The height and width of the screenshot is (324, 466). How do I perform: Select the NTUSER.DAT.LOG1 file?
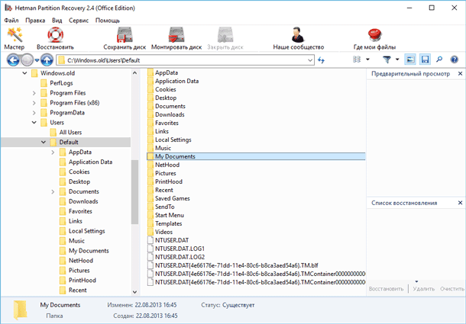pos(176,249)
